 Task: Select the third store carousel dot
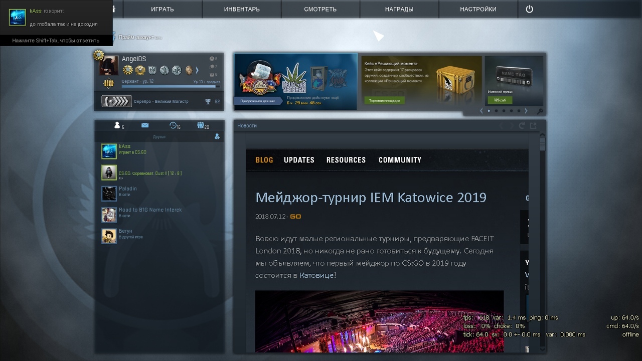click(x=504, y=111)
